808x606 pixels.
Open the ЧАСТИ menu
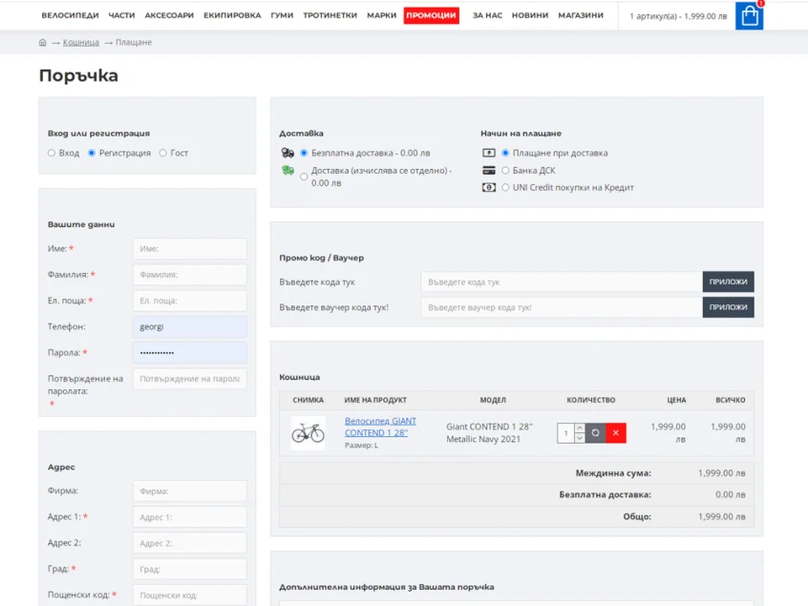(x=121, y=15)
